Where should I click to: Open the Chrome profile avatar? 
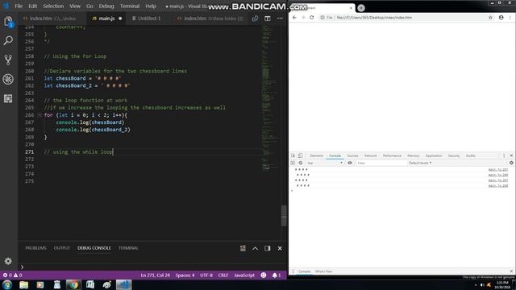coord(501,18)
